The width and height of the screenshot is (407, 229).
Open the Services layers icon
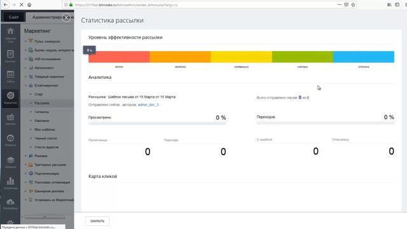tap(10, 160)
